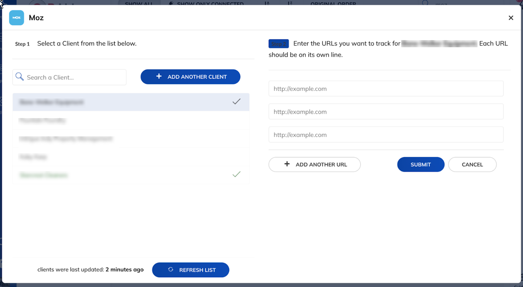
Task: Click the Moz logo icon in header
Action: point(16,18)
